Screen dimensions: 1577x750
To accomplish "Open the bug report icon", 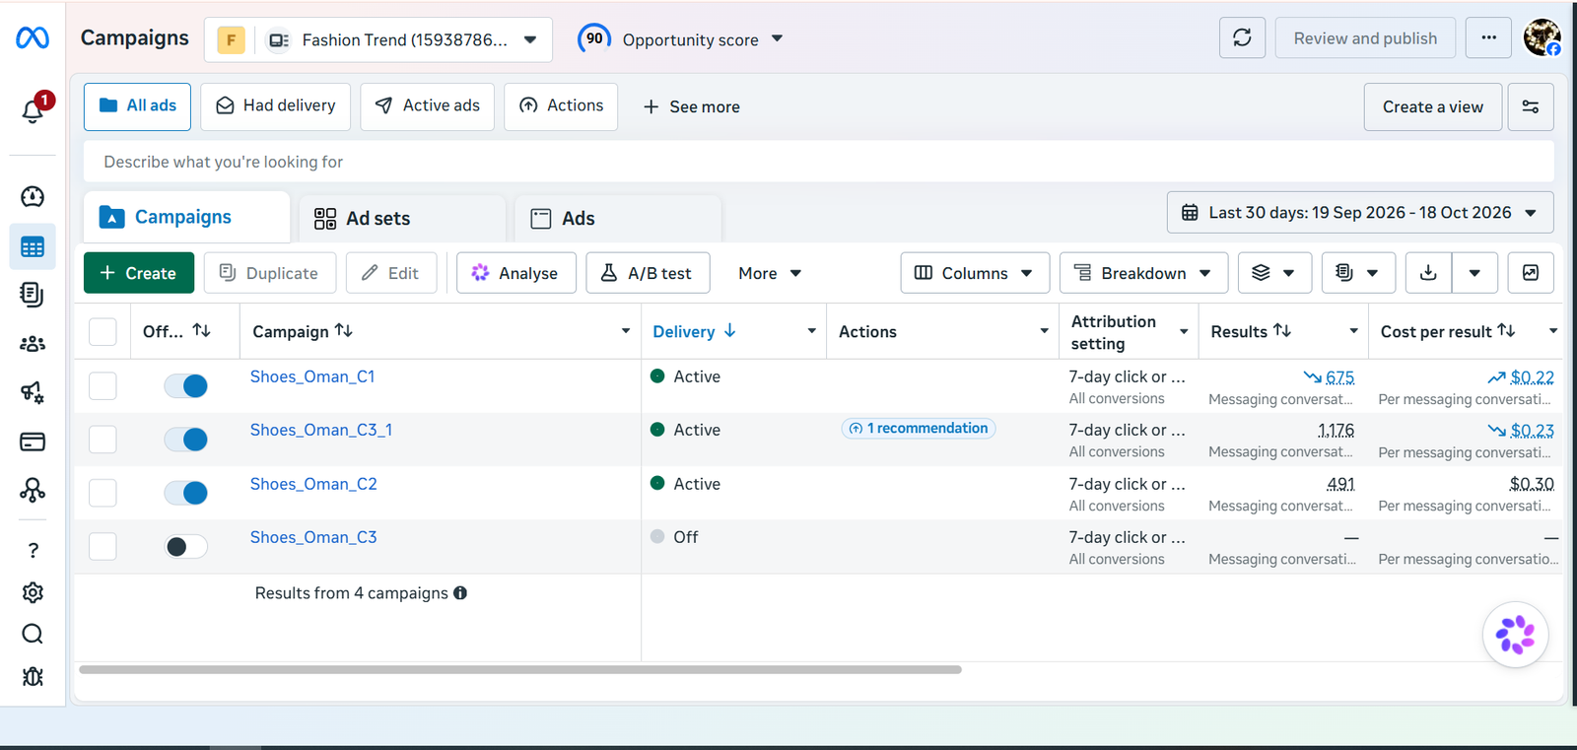I will click(33, 676).
